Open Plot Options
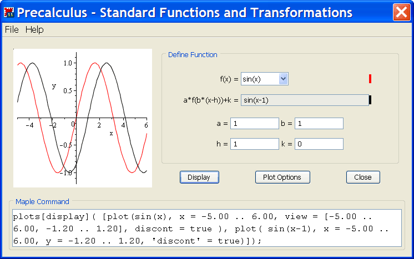Screen dimensions: 414x259 click(282, 177)
